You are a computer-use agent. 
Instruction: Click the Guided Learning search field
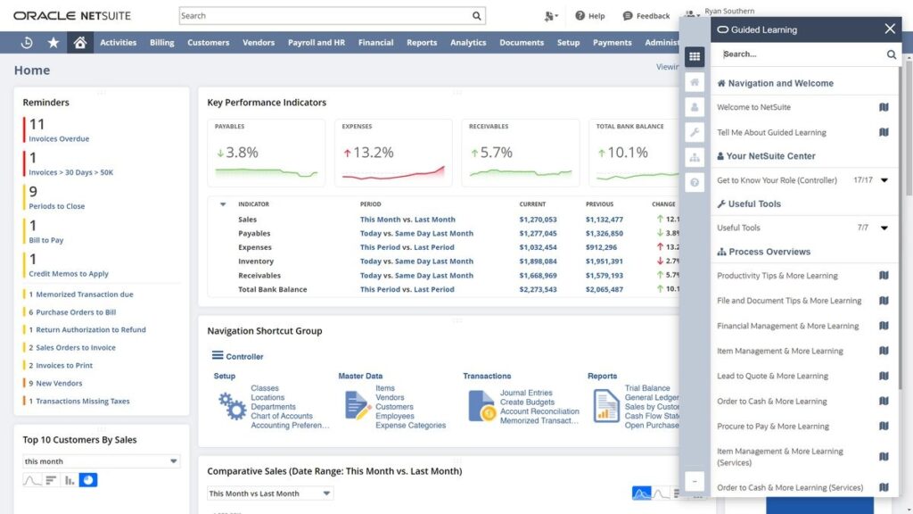coord(801,54)
